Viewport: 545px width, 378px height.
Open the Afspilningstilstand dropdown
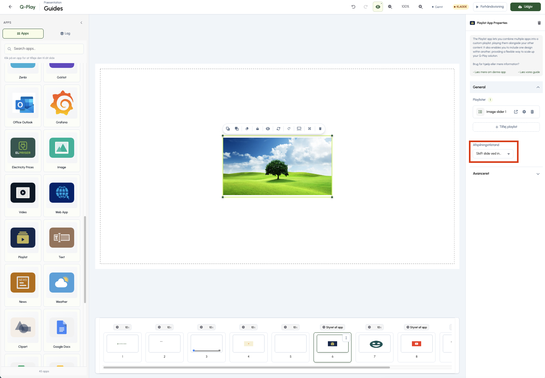pos(493,154)
